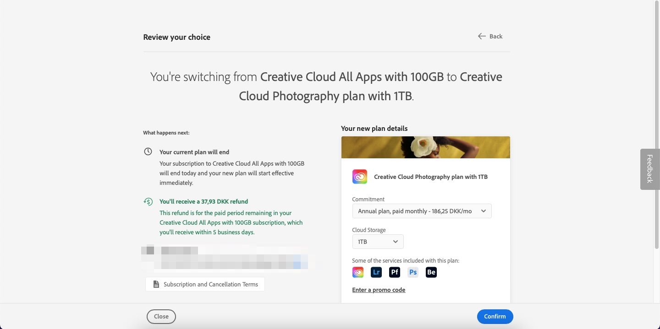
Task: Click the Creative Cloud icon beside plan name
Action: (360, 177)
